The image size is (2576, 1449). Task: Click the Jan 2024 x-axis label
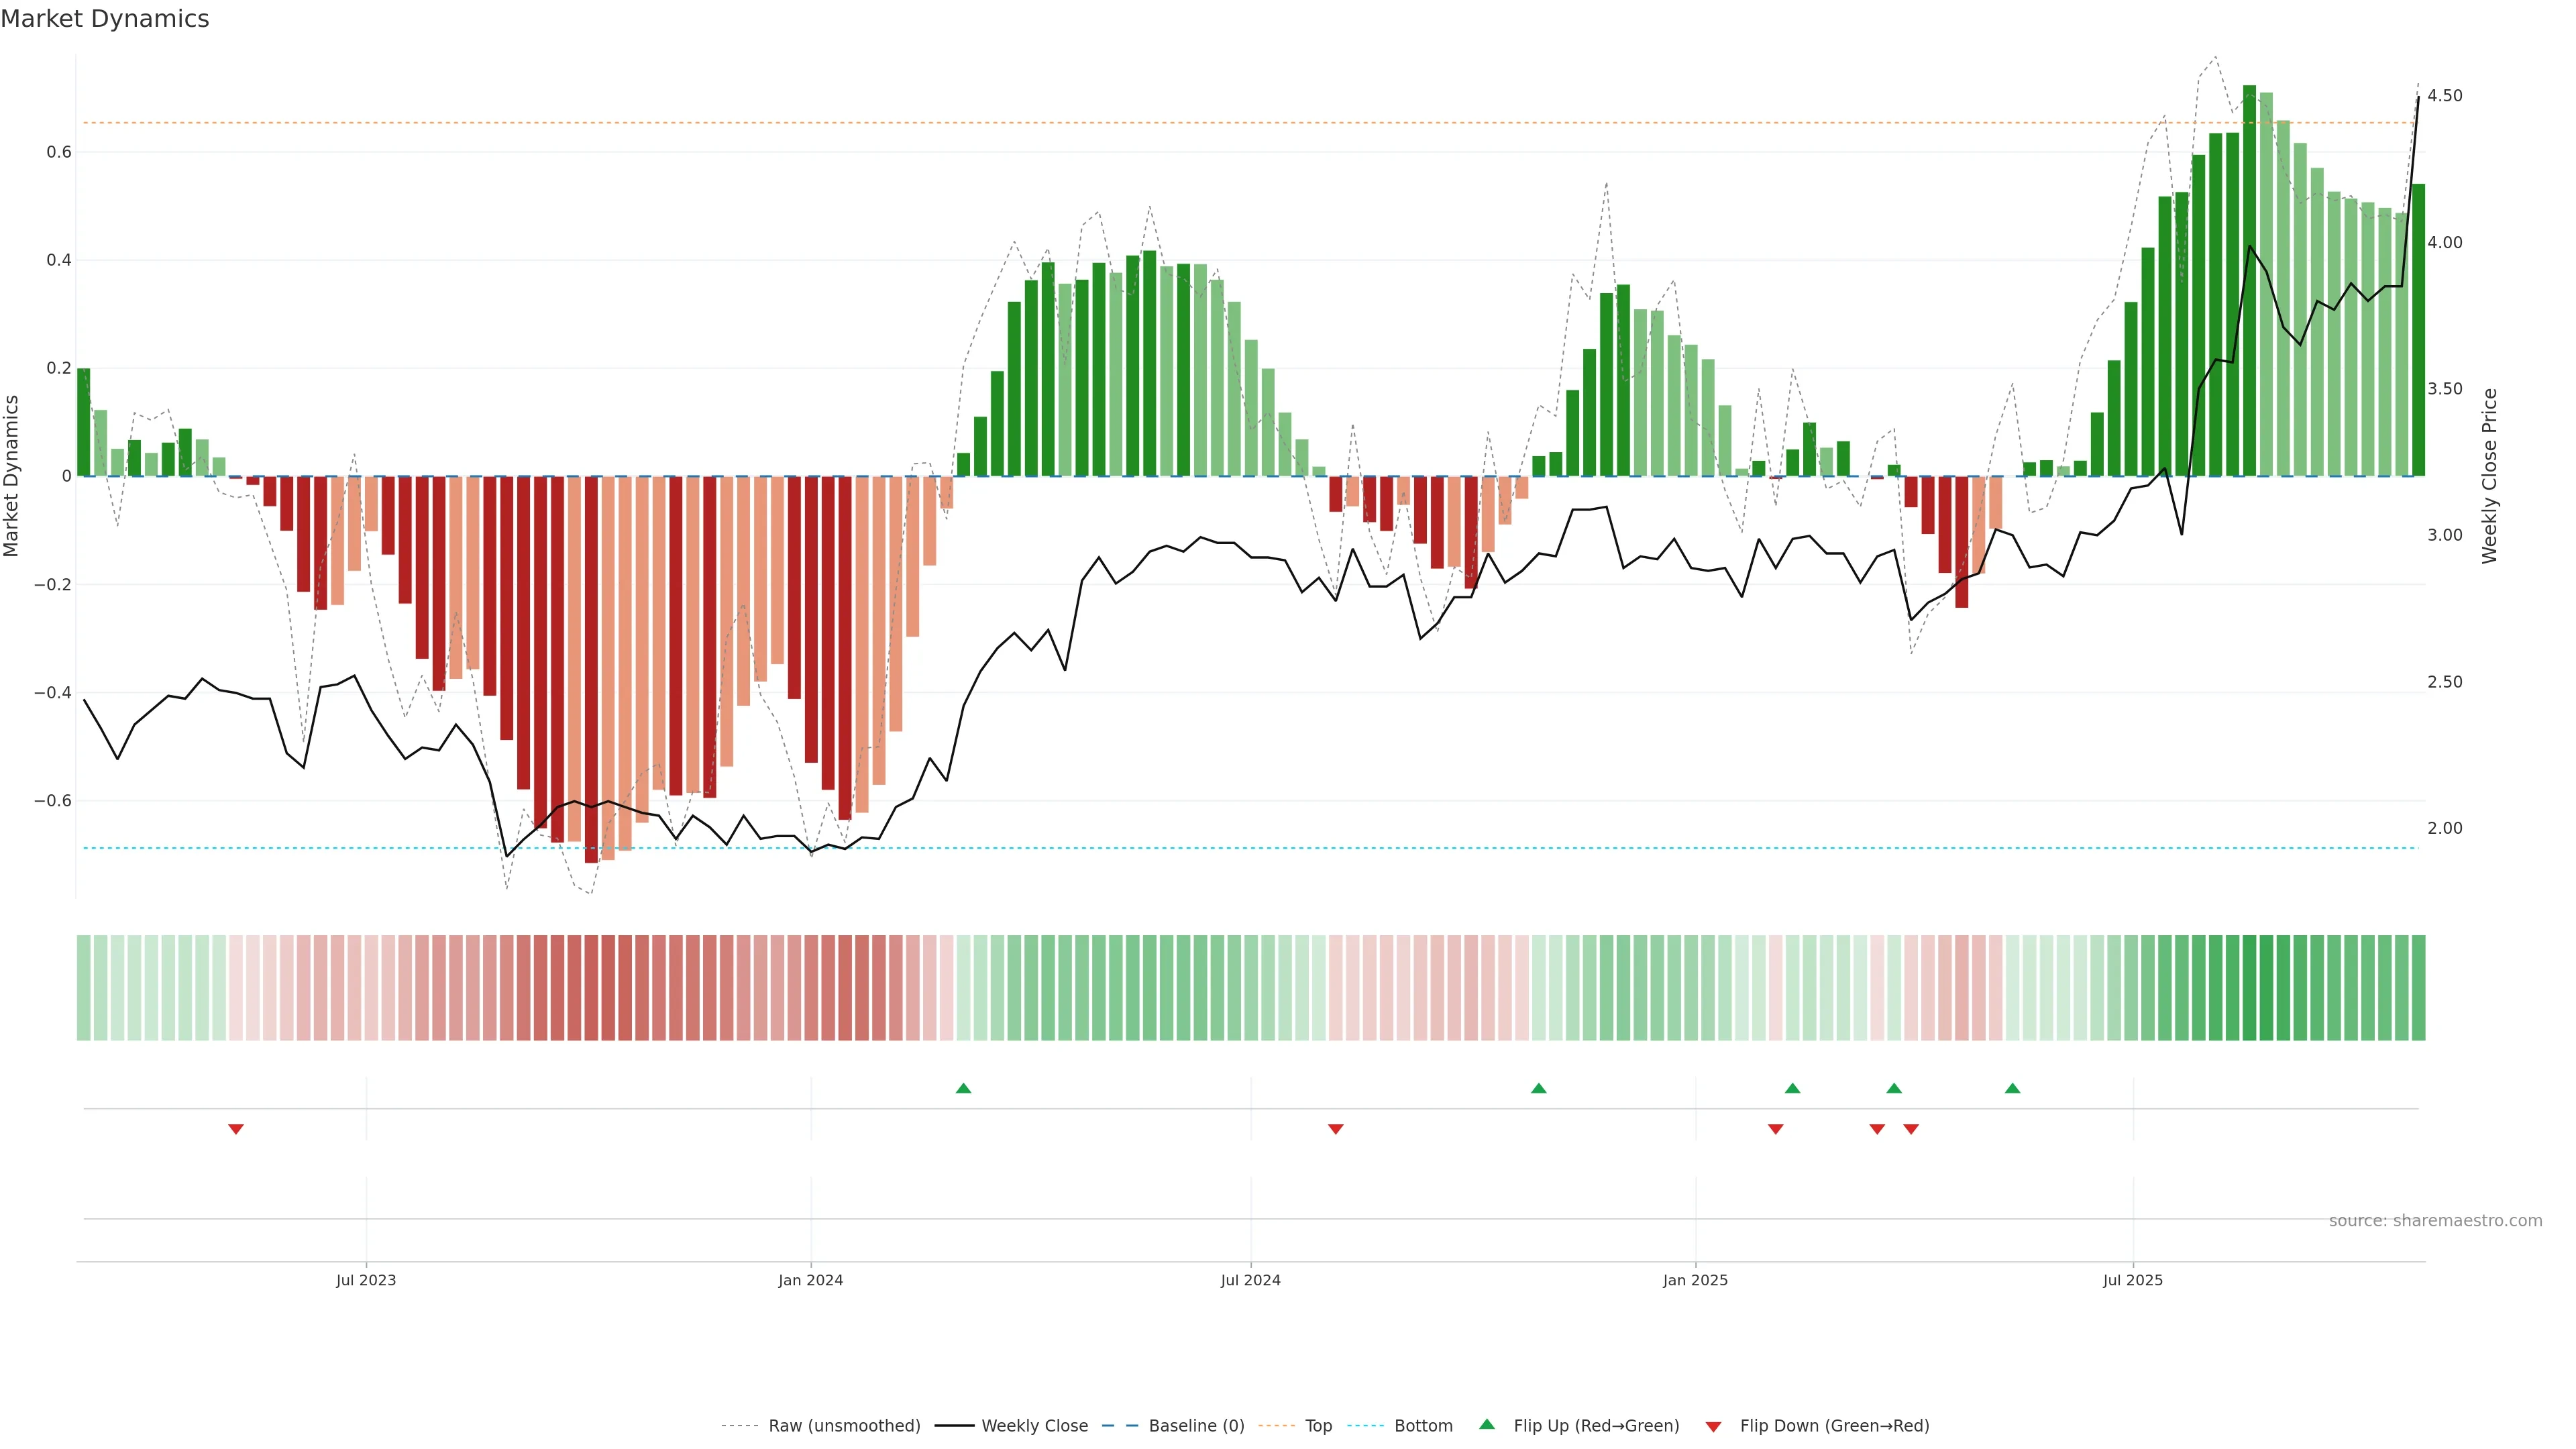810,1280
